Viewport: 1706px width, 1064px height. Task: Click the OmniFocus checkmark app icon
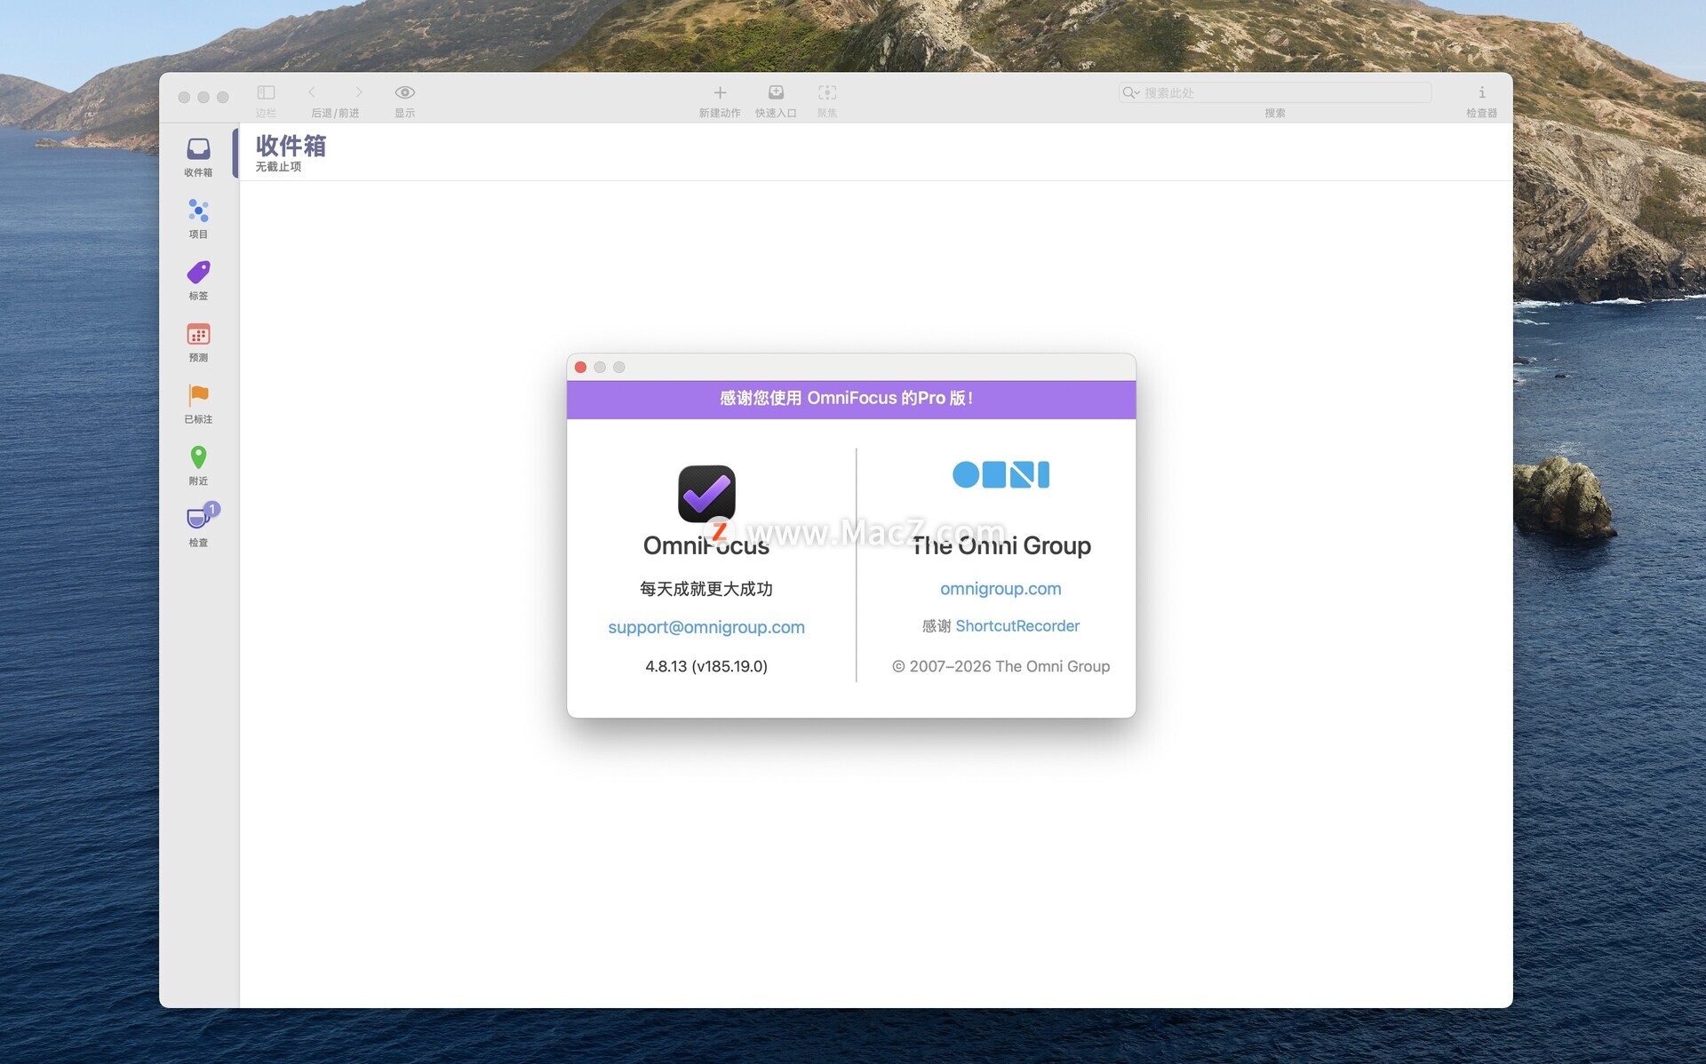[706, 494]
